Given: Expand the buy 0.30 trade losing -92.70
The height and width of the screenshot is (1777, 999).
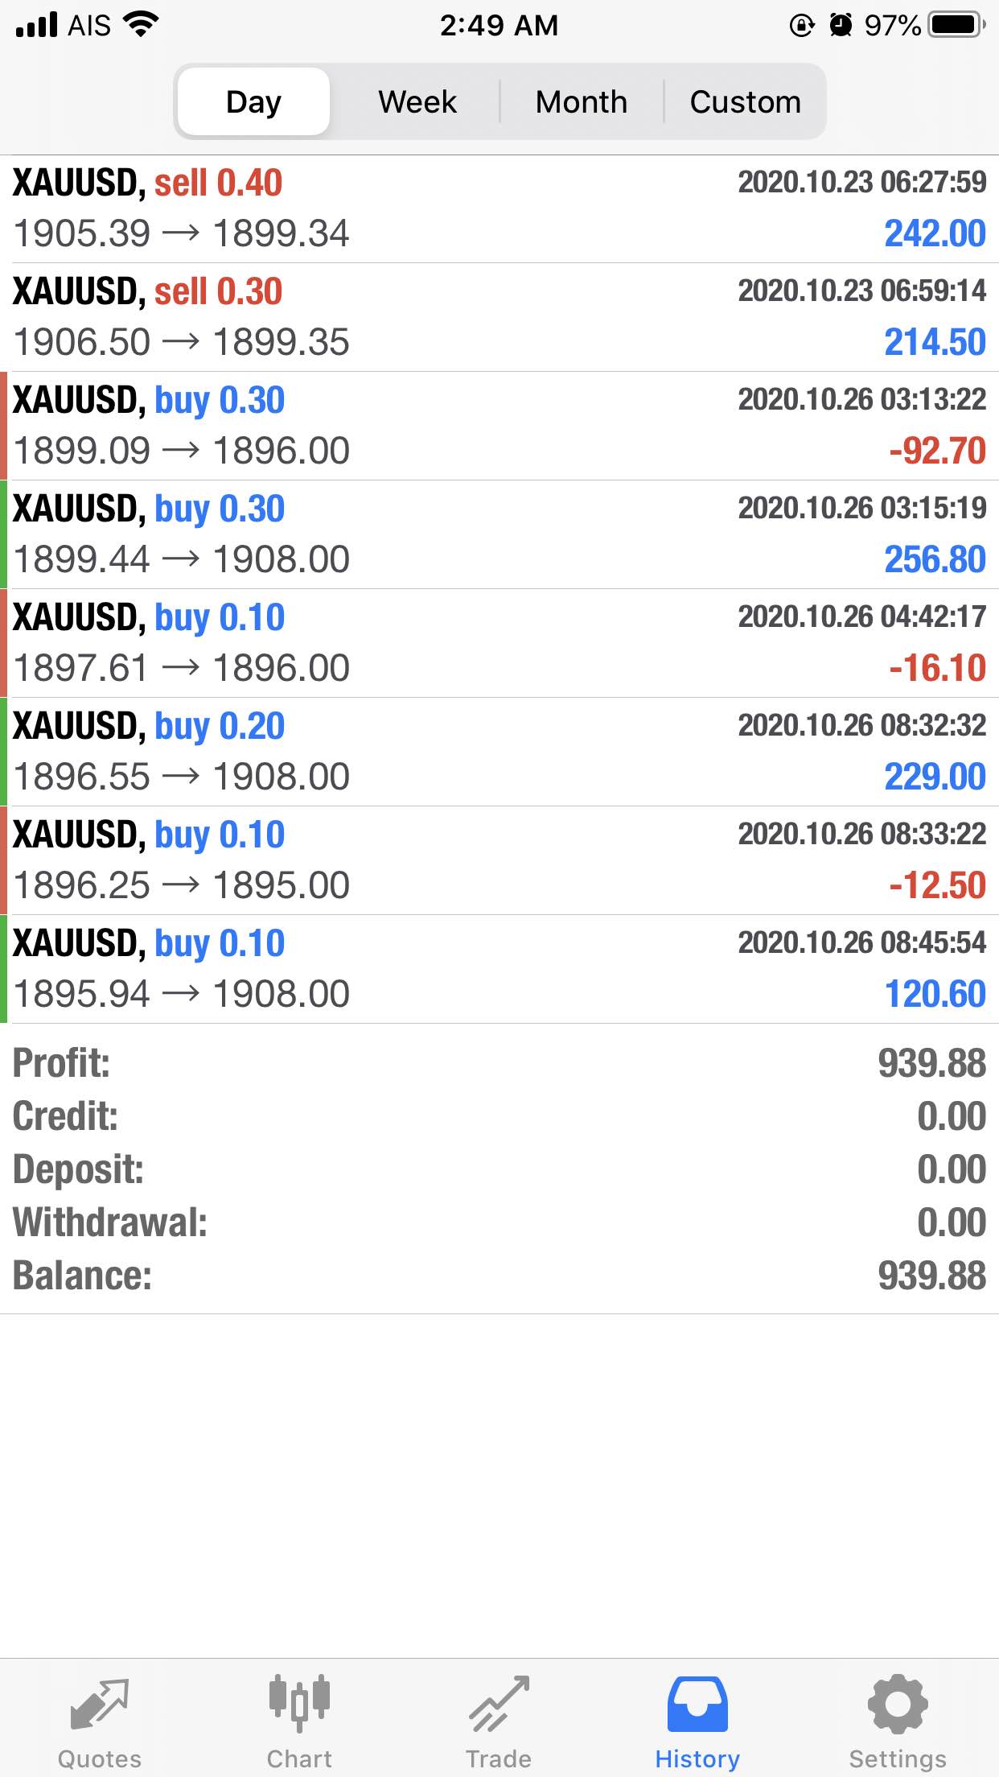Looking at the screenshot, I should pos(499,426).
